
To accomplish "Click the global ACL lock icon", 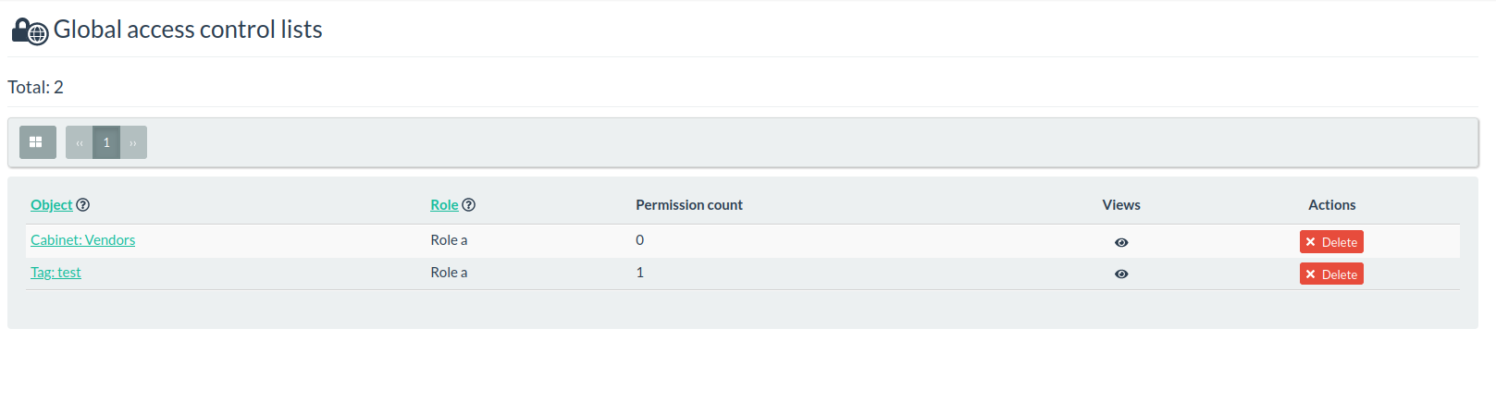I will [x=30, y=31].
